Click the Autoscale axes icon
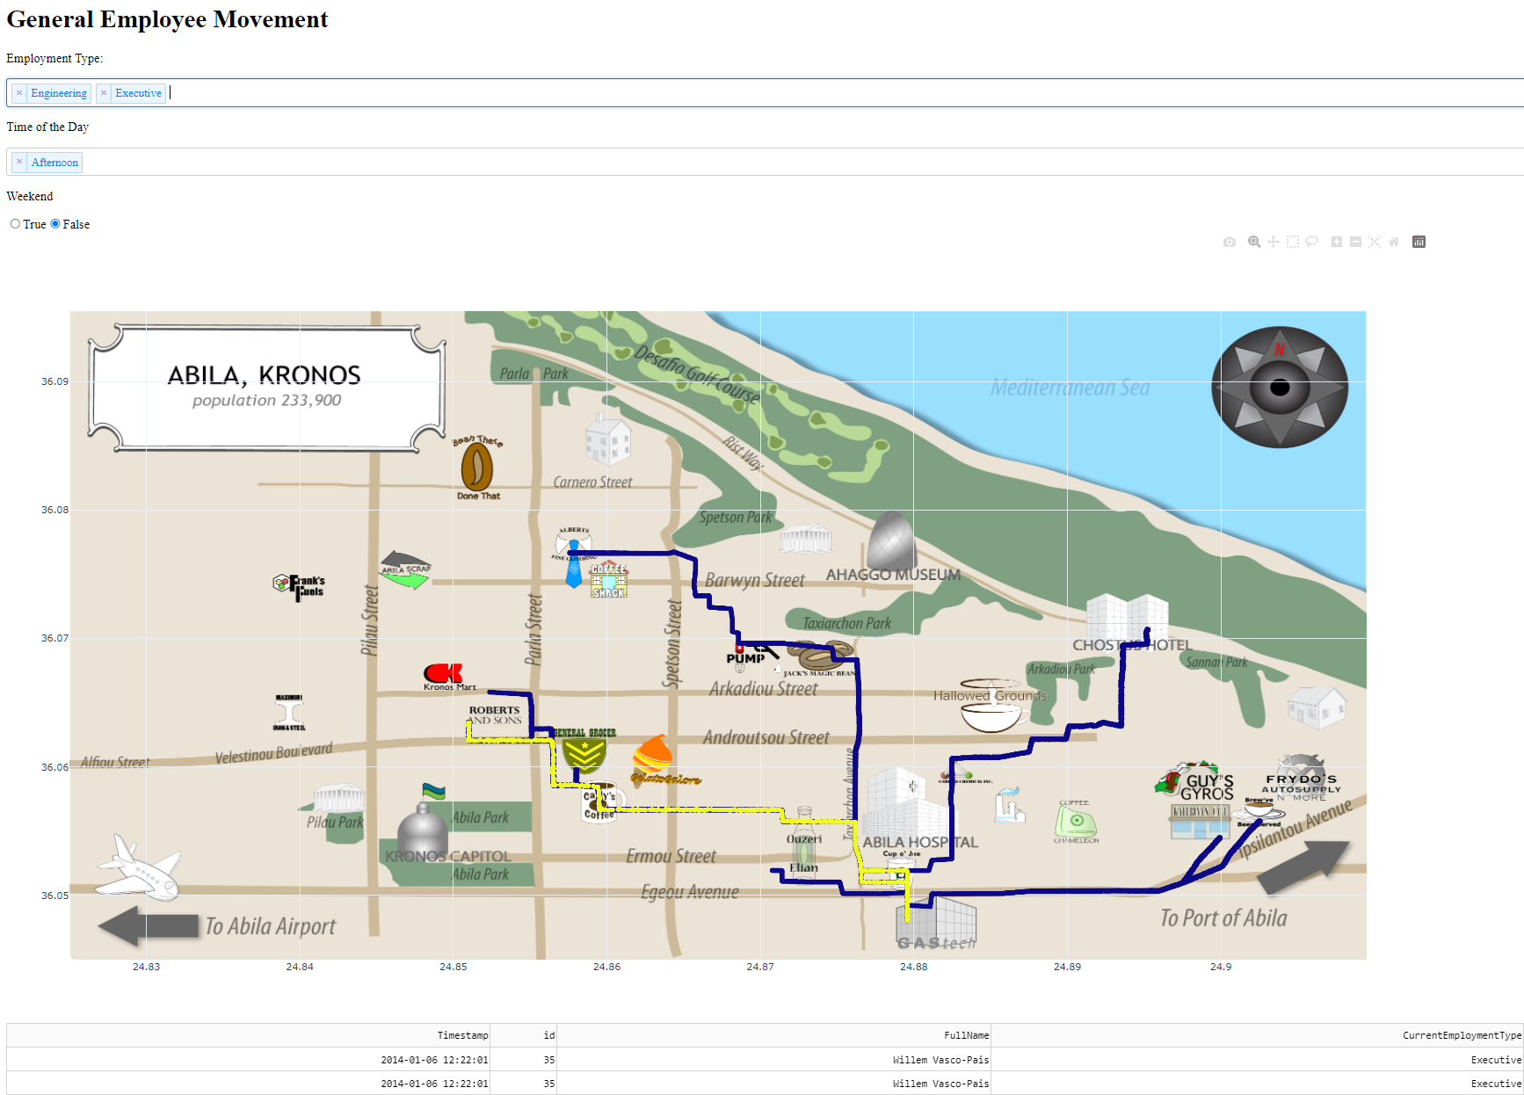The height and width of the screenshot is (1095, 1524). (1375, 242)
